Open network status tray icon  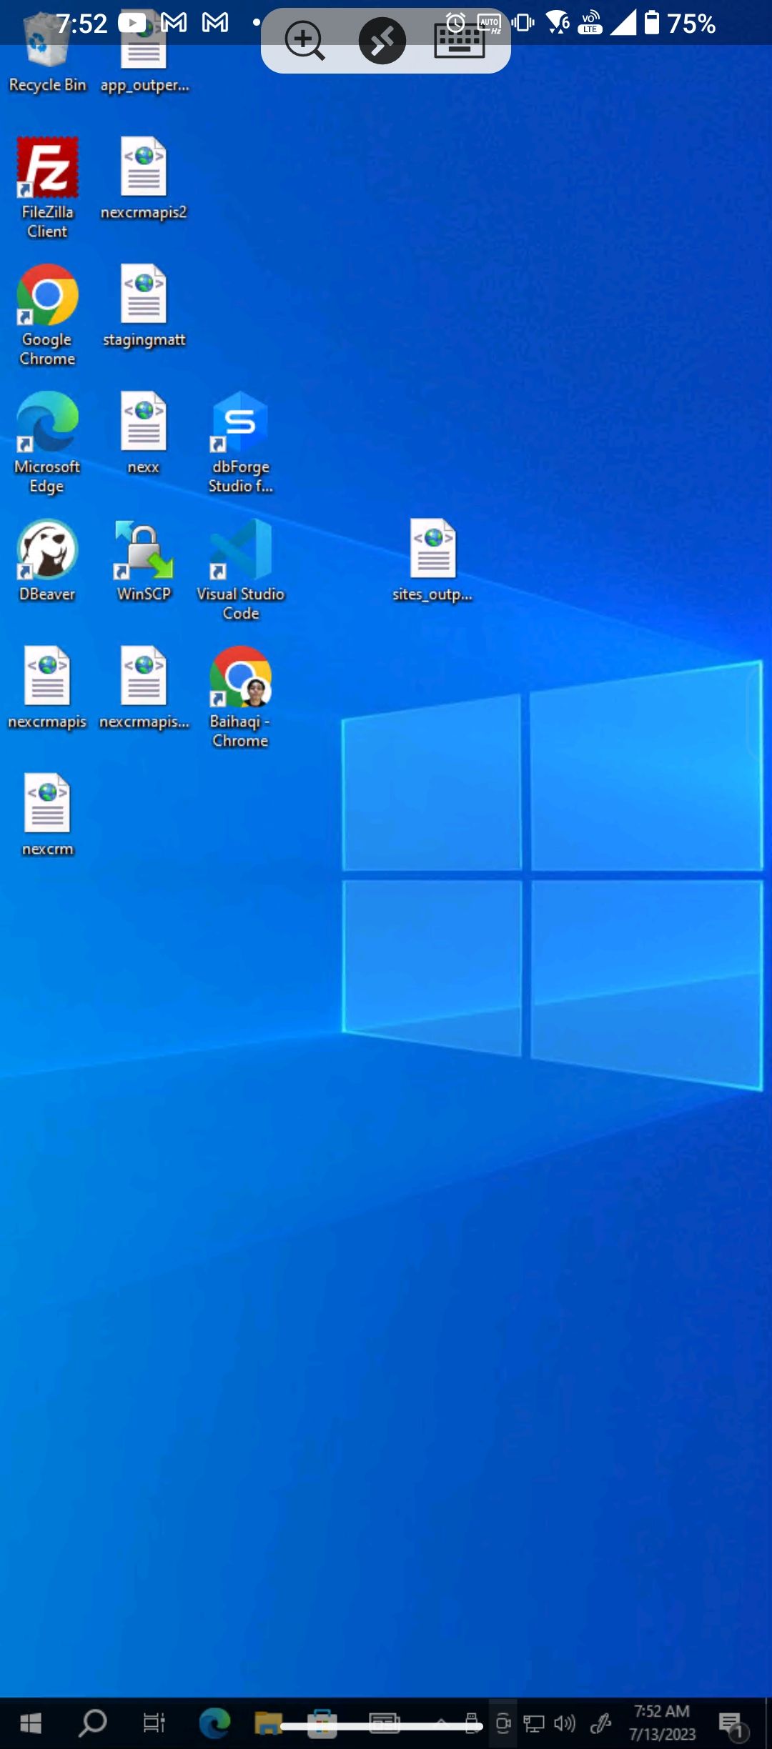[534, 1723]
